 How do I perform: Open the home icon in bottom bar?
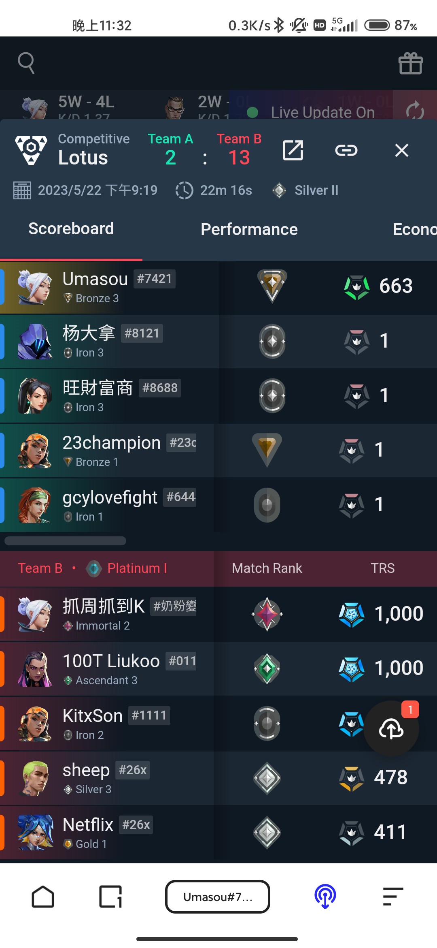pyautogui.click(x=43, y=897)
